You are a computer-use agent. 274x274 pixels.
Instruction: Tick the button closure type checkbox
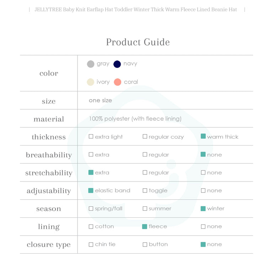pyautogui.click(x=145, y=244)
